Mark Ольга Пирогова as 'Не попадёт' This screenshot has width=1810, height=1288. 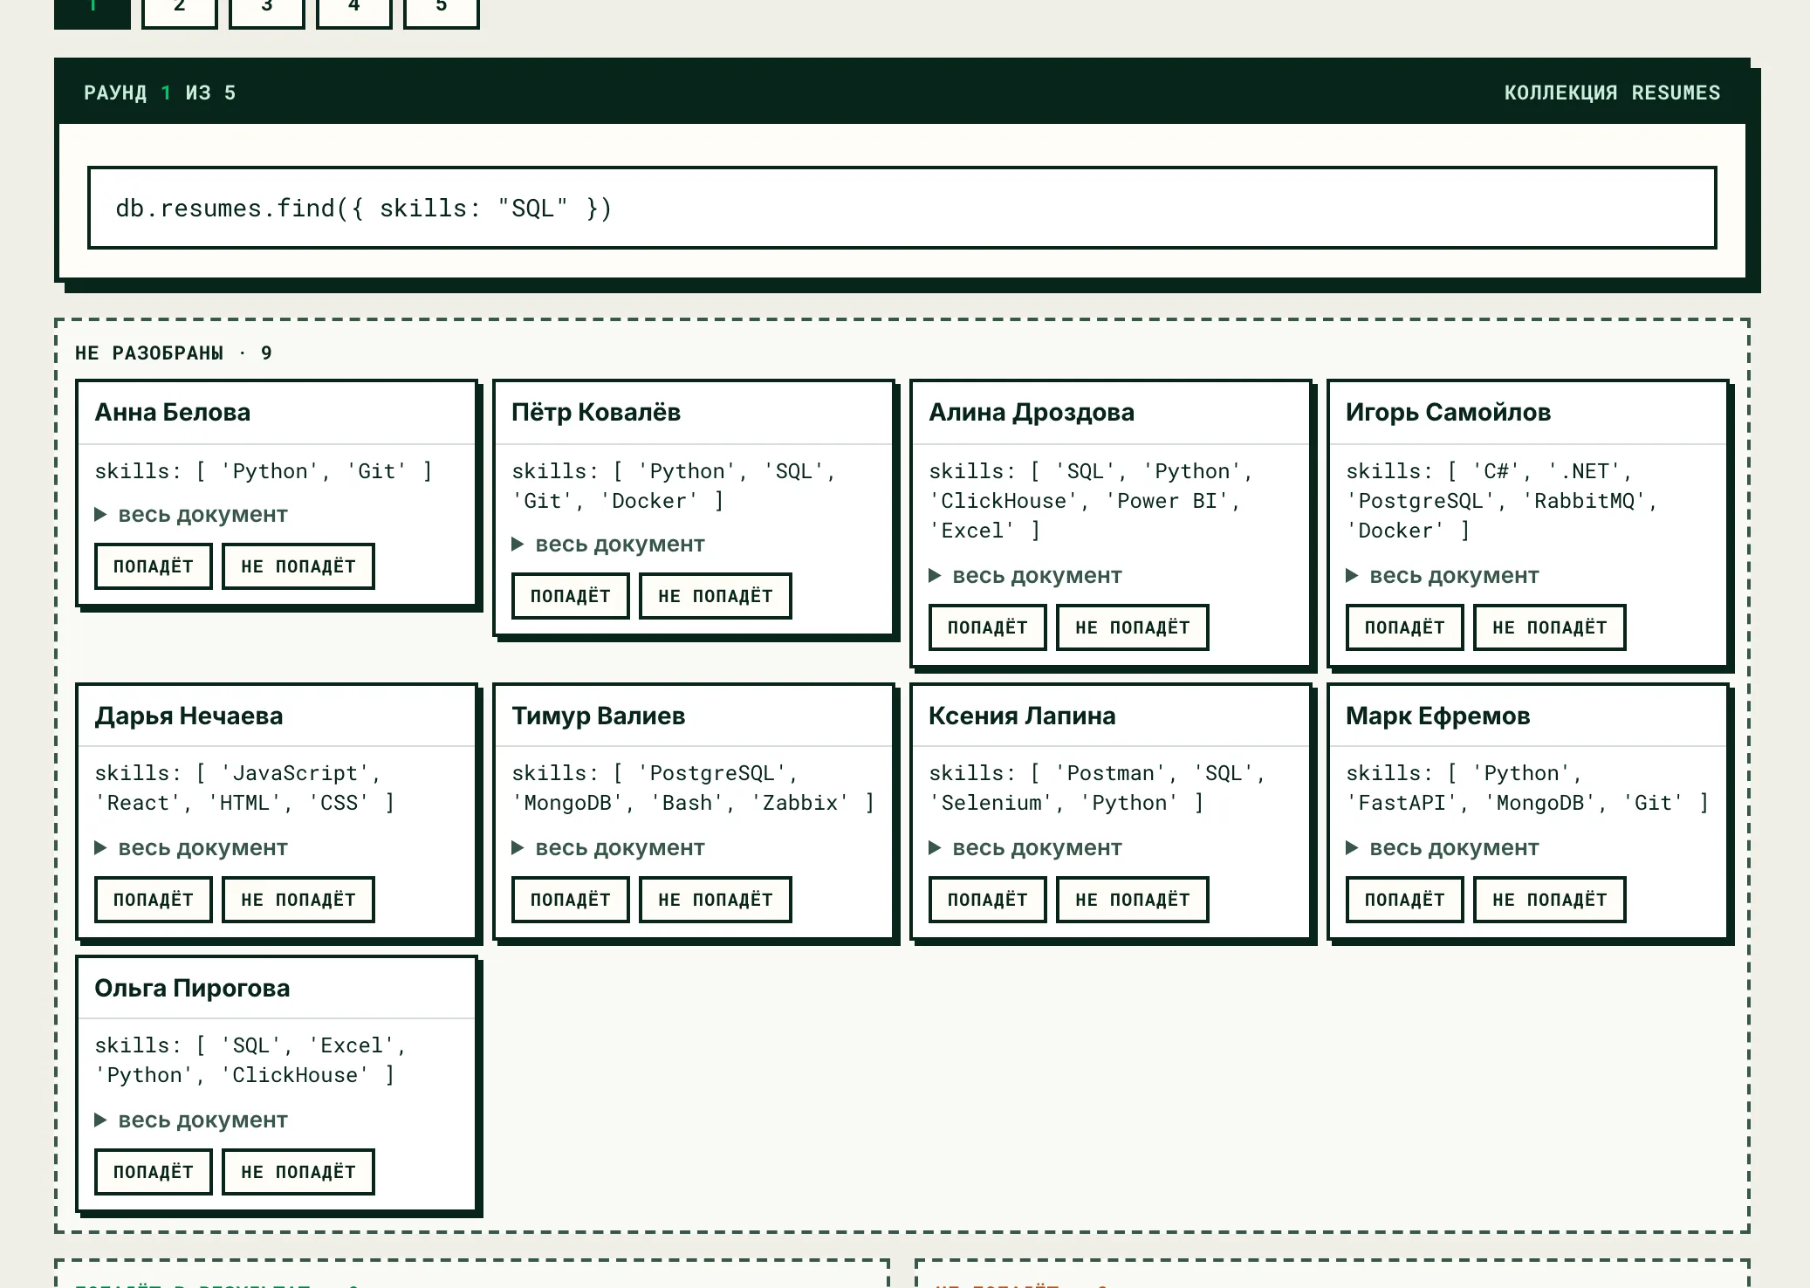[x=298, y=1172]
